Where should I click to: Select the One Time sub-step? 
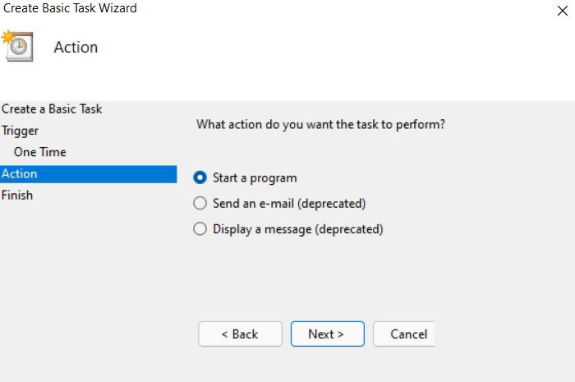[x=40, y=152]
